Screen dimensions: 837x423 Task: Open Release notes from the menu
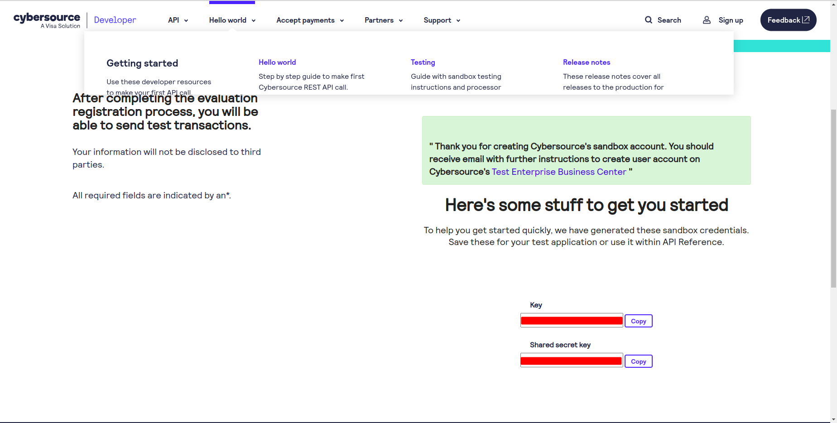(586, 62)
